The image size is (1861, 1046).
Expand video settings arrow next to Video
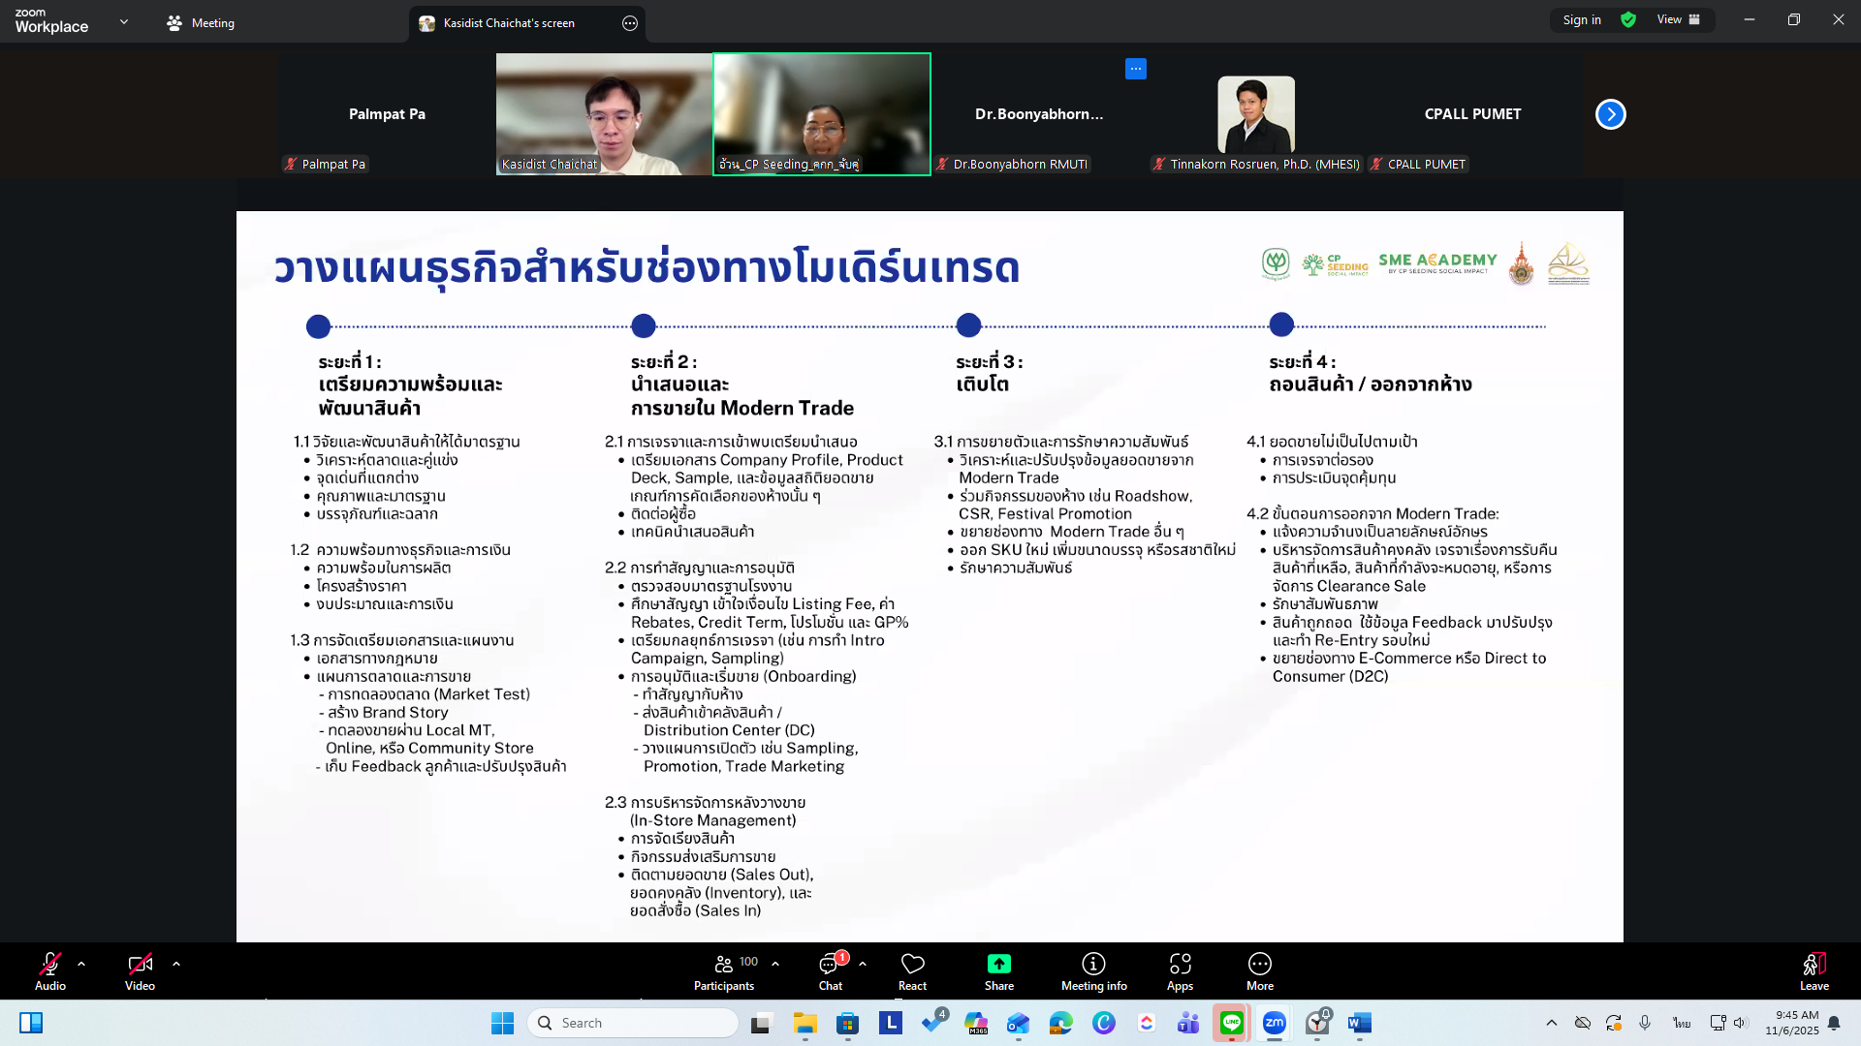(x=176, y=964)
